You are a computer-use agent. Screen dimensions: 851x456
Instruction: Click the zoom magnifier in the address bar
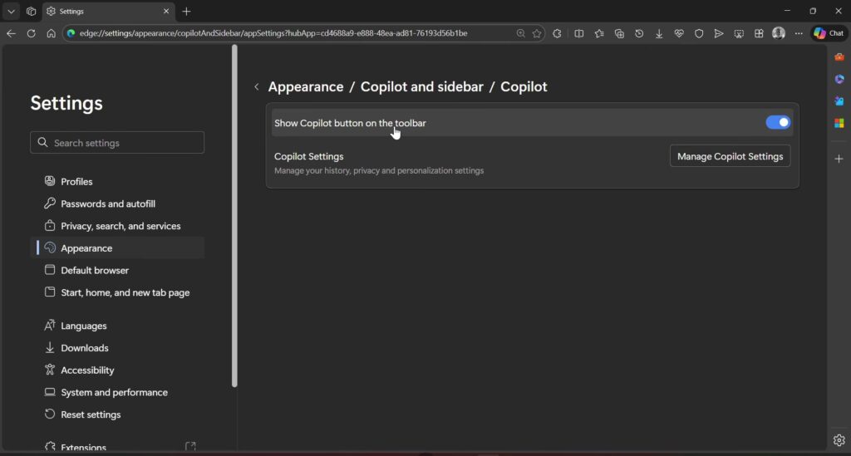pos(520,33)
